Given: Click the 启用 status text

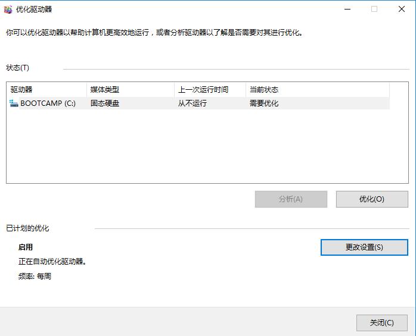Looking at the screenshot, I should [x=26, y=247].
